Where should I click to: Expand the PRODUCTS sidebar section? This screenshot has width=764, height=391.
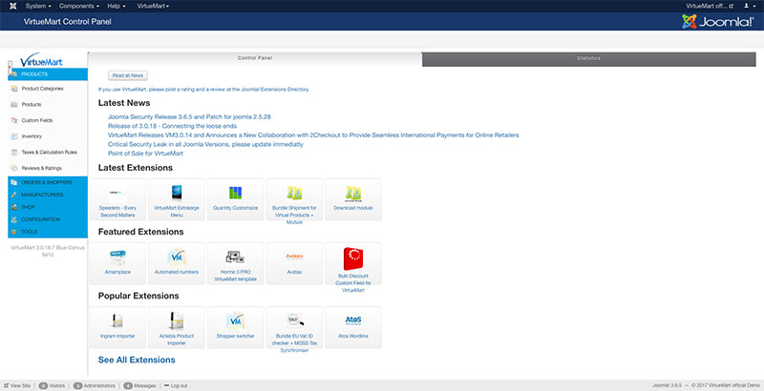tap(48, 74)
